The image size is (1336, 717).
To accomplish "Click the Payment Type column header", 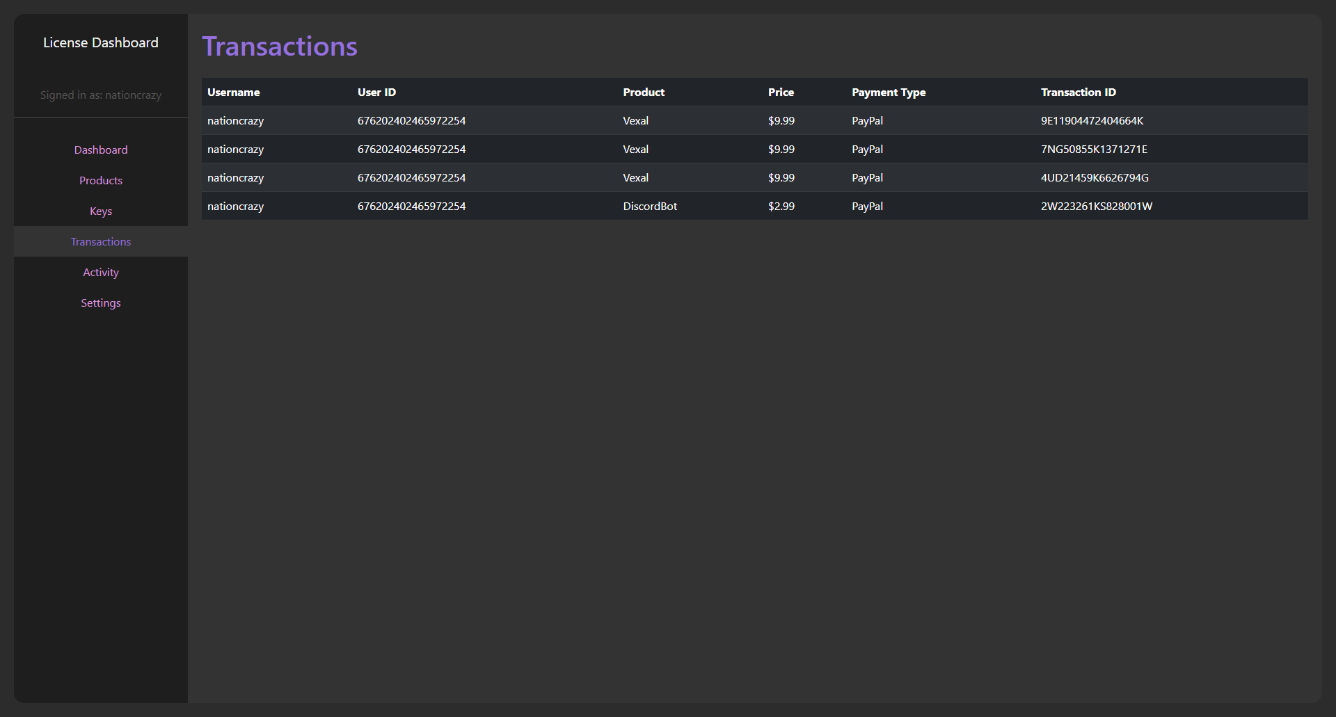I will pyautogui.click(x=889, y=92).
